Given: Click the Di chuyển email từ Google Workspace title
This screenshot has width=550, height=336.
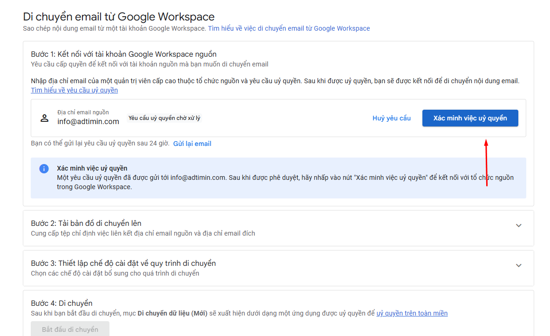Looking at the screenshot, I should pos(119,16).
